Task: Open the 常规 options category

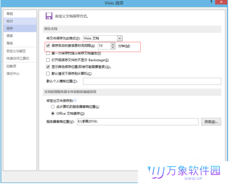Action: tap(20, 14)
